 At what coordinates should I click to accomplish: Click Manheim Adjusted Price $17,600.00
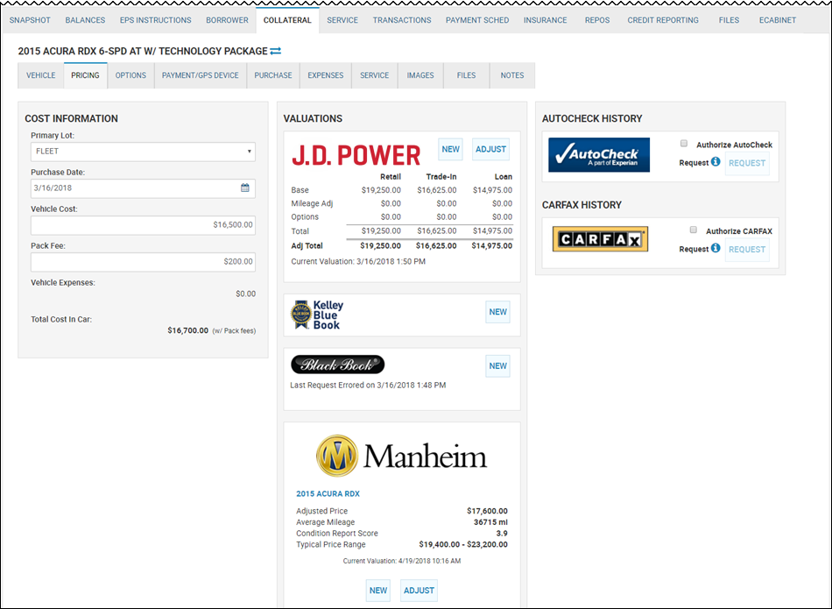[487, 511]
